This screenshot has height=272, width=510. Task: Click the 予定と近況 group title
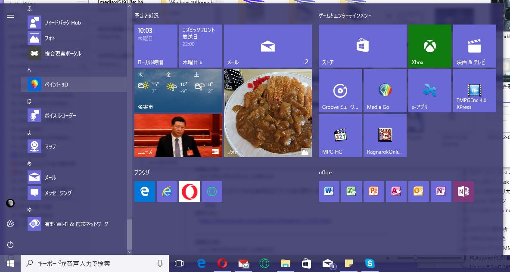coord(146,15)
